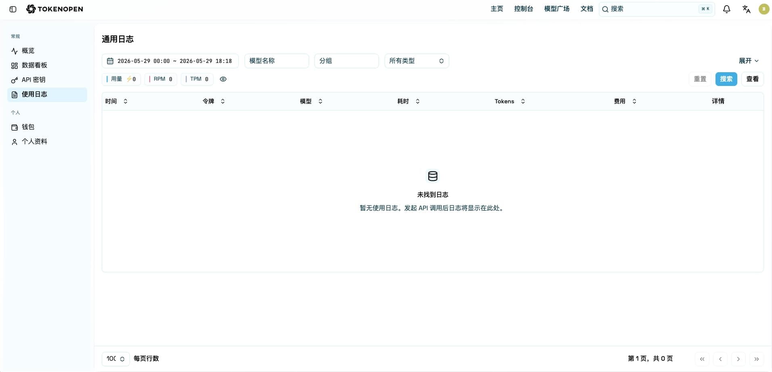Open 模型广场 in top nav
The image size is (772, 372).
(557, 9)
